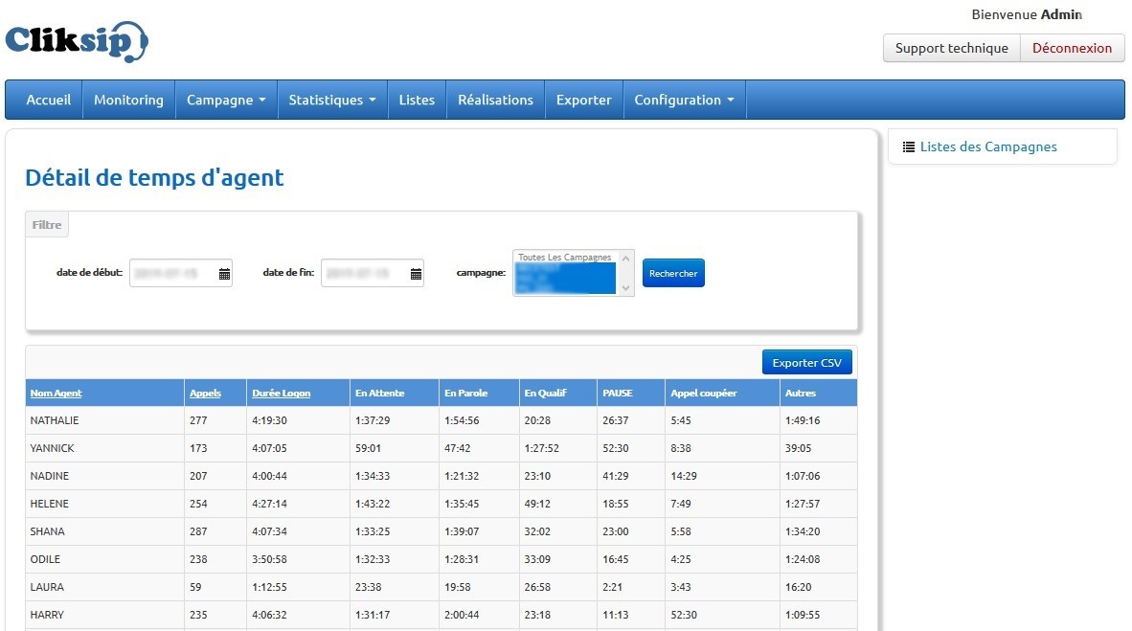Sort table by Durée Logon column
Viewport: 1132px width, 631px height.
[x=281, y=393]
